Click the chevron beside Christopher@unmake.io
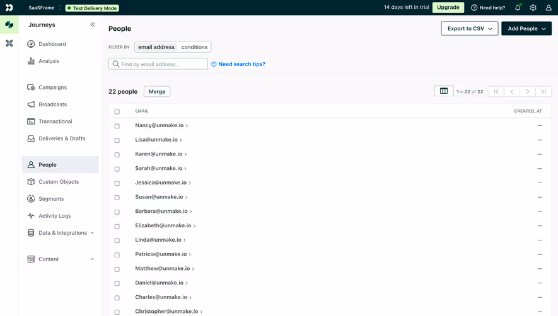Image resolution: width=558 pixels, height=316 pixels. coord(201,312)
